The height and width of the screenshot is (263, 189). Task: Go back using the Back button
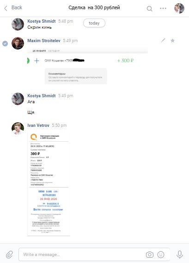pyautogui.click(x=13, y=8)
